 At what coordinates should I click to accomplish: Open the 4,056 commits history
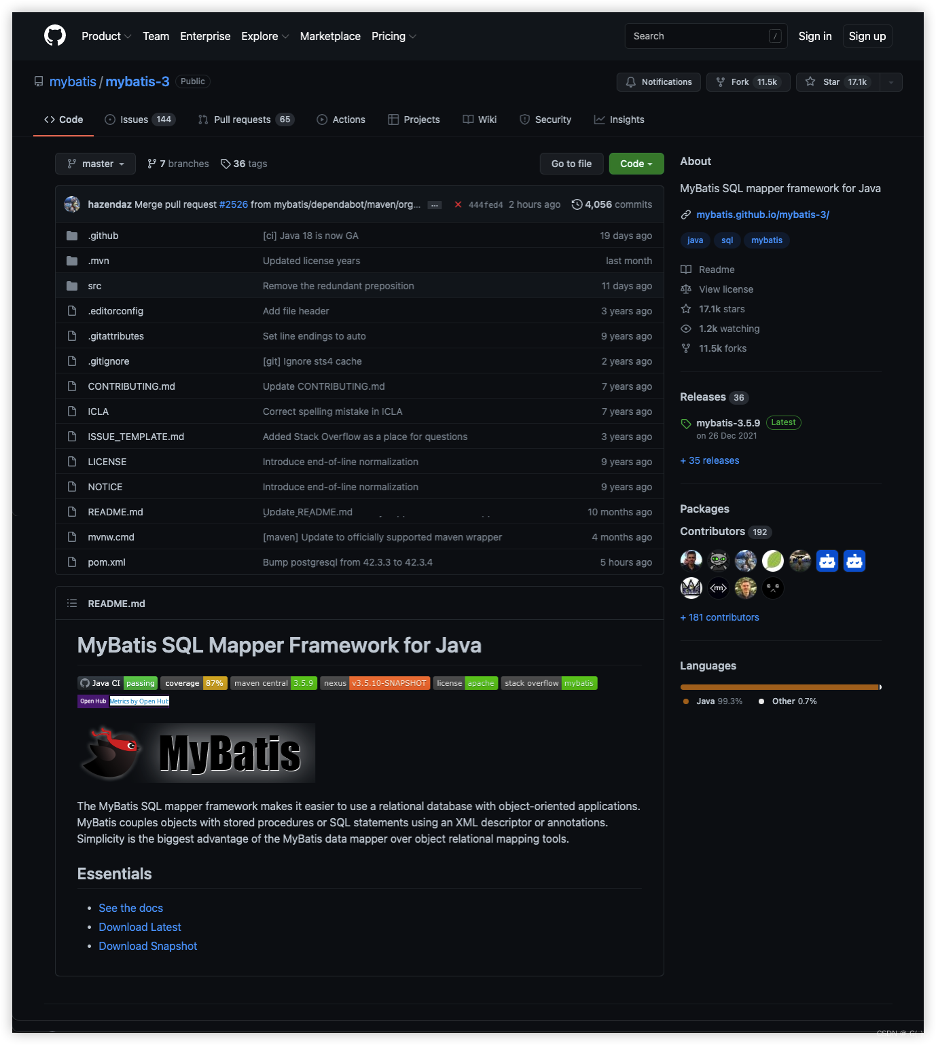click(x=612, y=204)
